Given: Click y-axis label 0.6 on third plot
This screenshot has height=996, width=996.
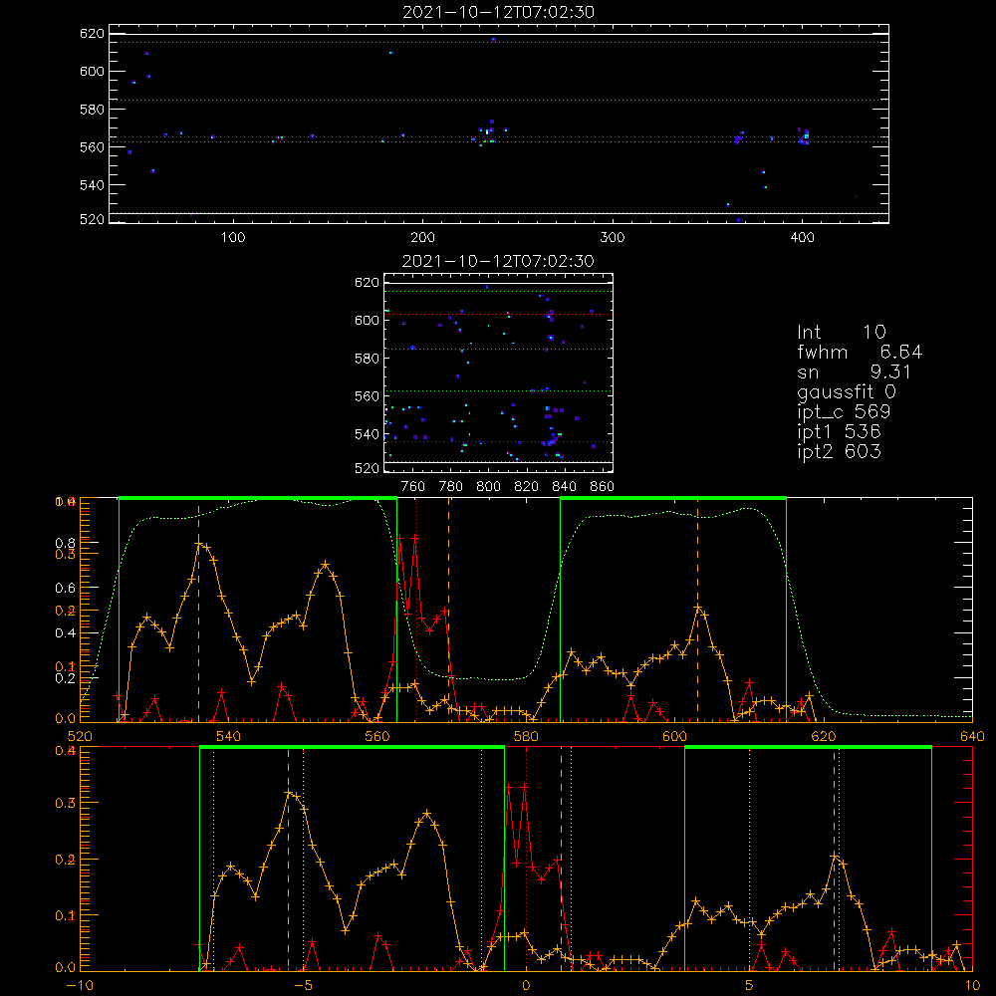Looking at the screenshot, I should (66, 589).
